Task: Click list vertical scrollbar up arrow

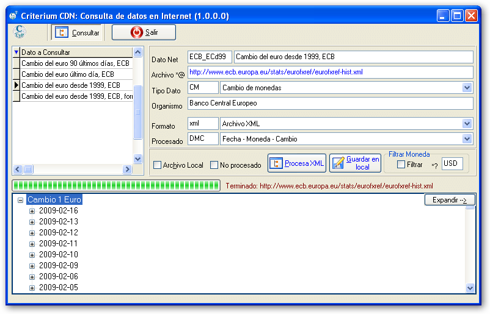Action: (138, 52)
